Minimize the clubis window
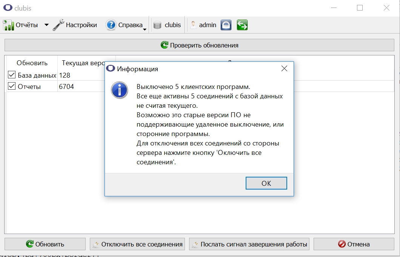This screenshot has height=257, width=400. [x=334, y=8]
